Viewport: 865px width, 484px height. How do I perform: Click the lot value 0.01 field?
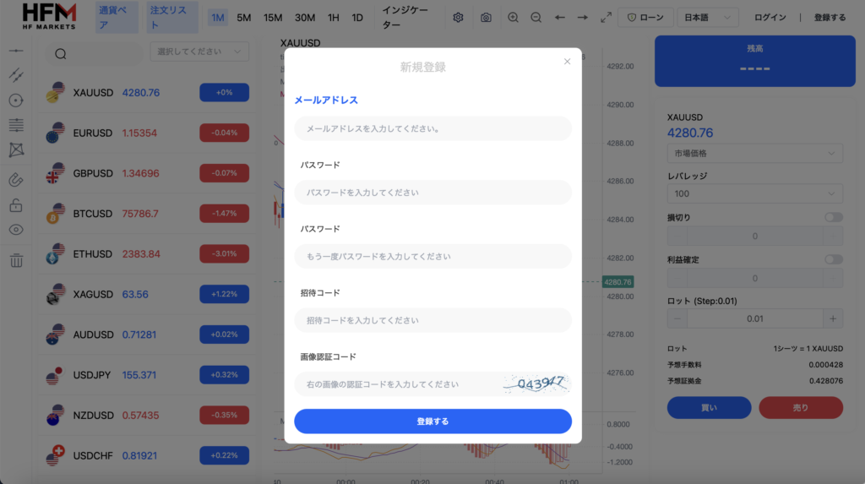[x=754, y=319]
